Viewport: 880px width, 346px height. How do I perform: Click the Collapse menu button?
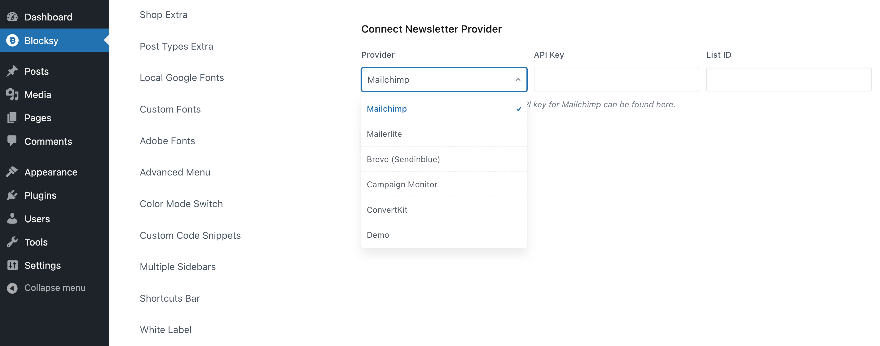(55, 287)
